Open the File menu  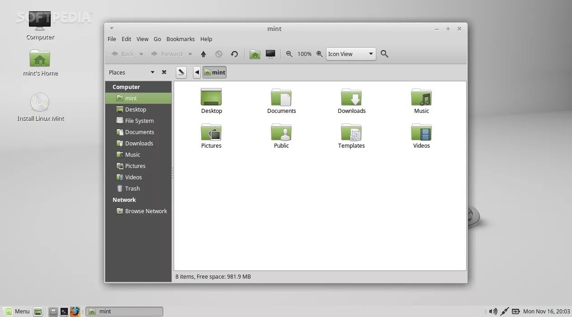[112, 39]
